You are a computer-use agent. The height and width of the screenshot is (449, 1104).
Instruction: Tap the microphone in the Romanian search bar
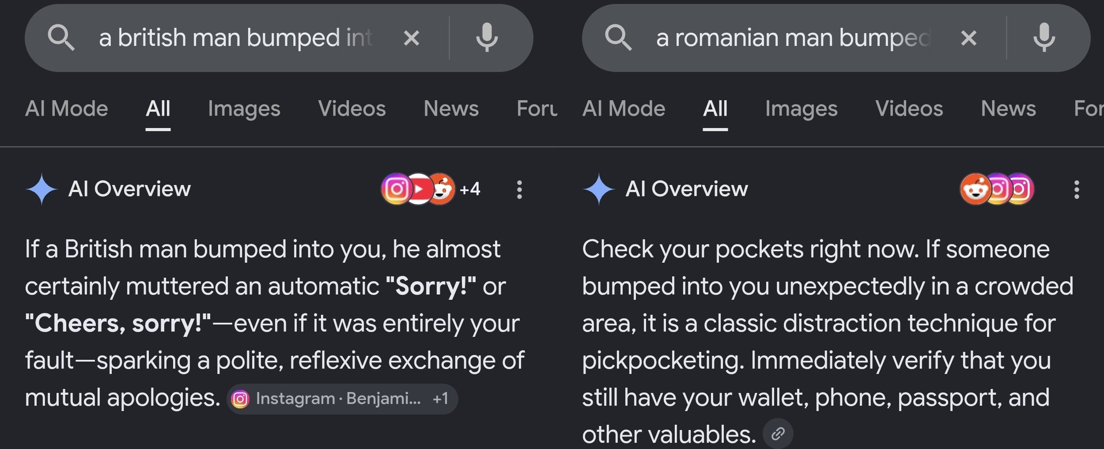click(x=1044, y=38)
